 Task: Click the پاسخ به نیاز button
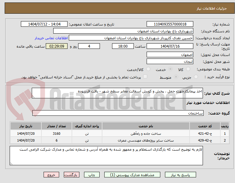181,175
